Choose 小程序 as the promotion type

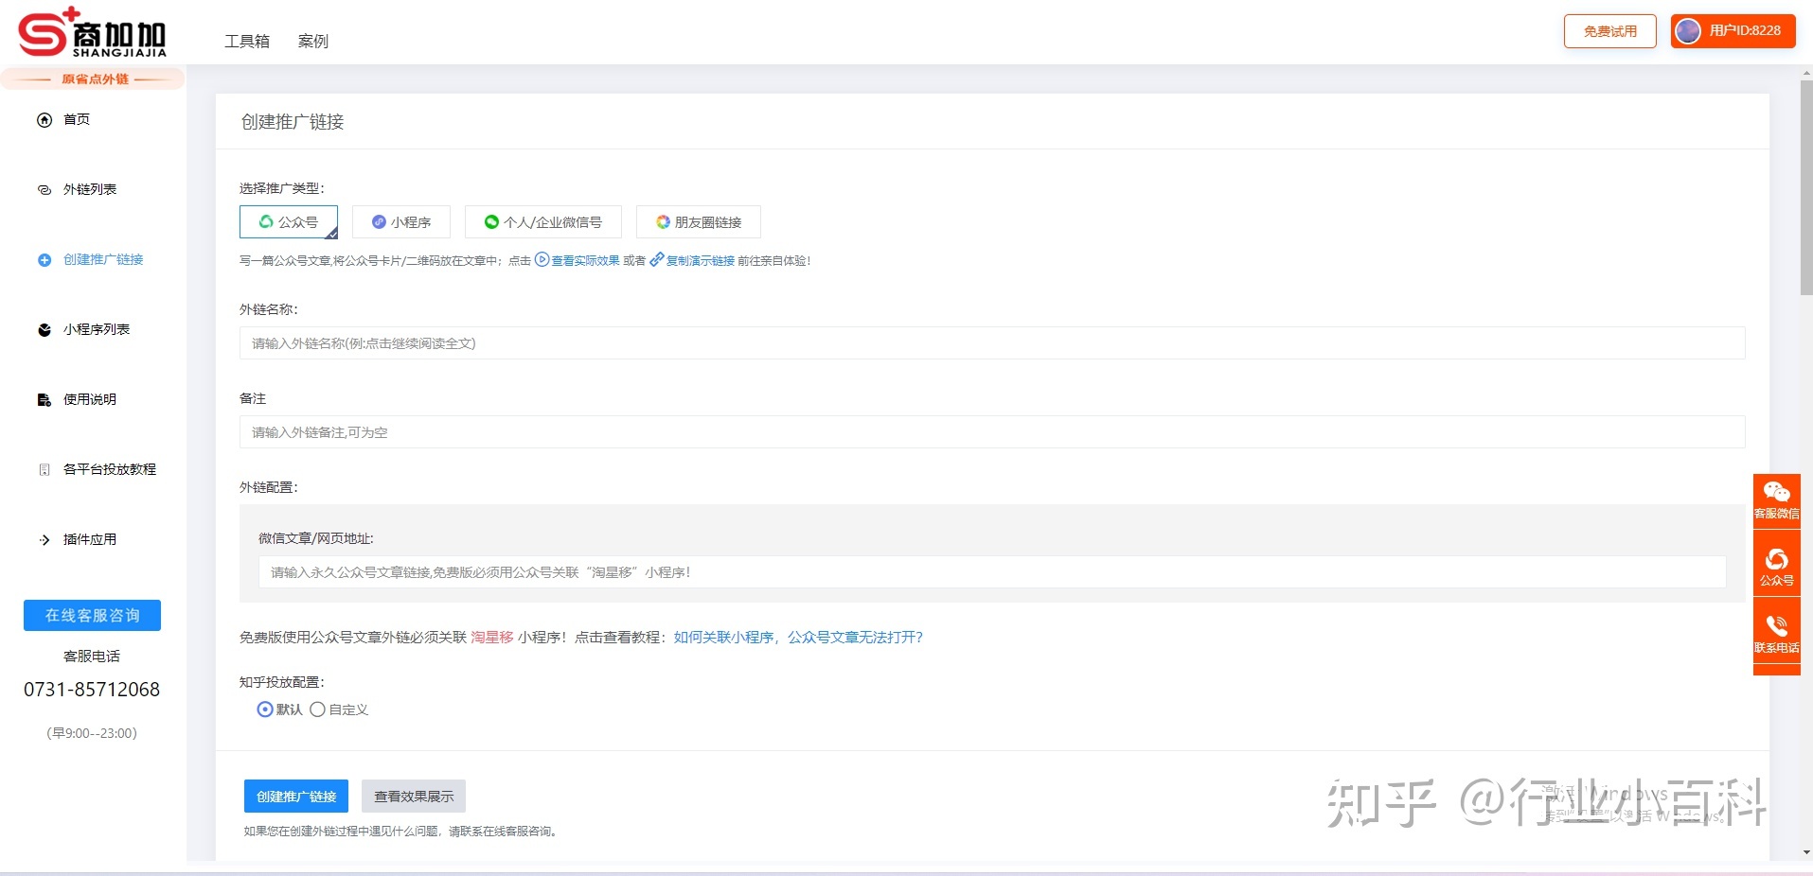point(401,222)
